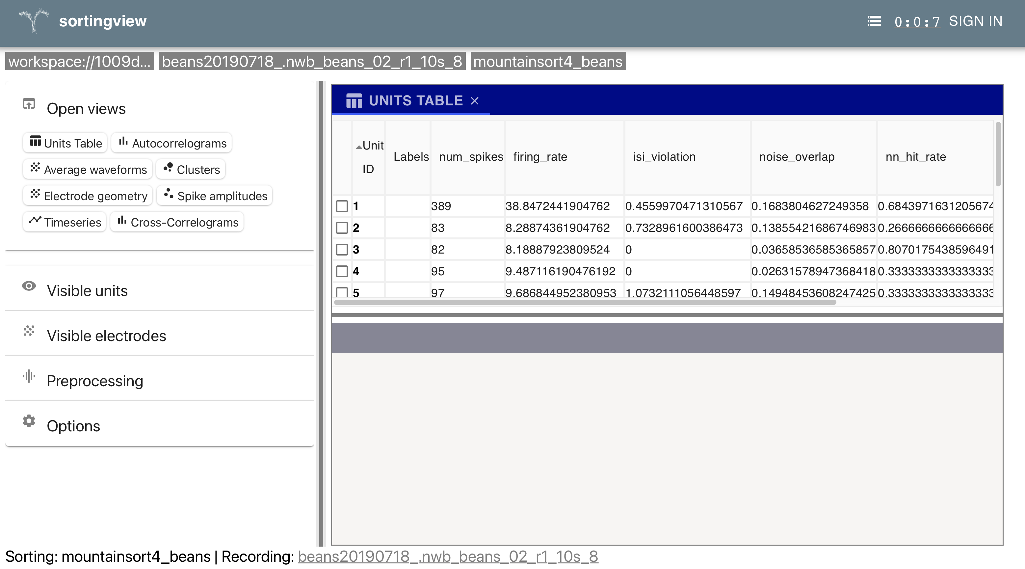
Task: Click the Units Table view icon button
Action: point(65,143)
